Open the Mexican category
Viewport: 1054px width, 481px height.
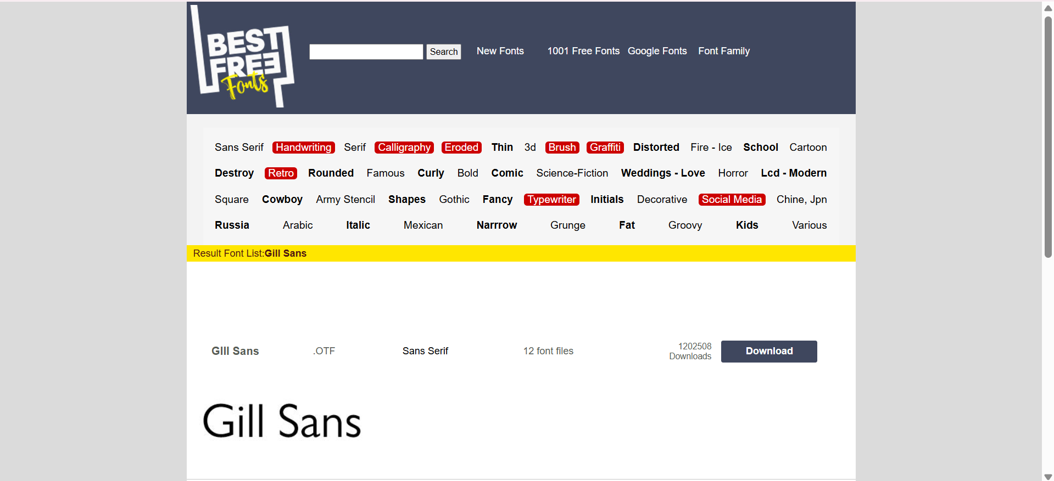point(423,225)
